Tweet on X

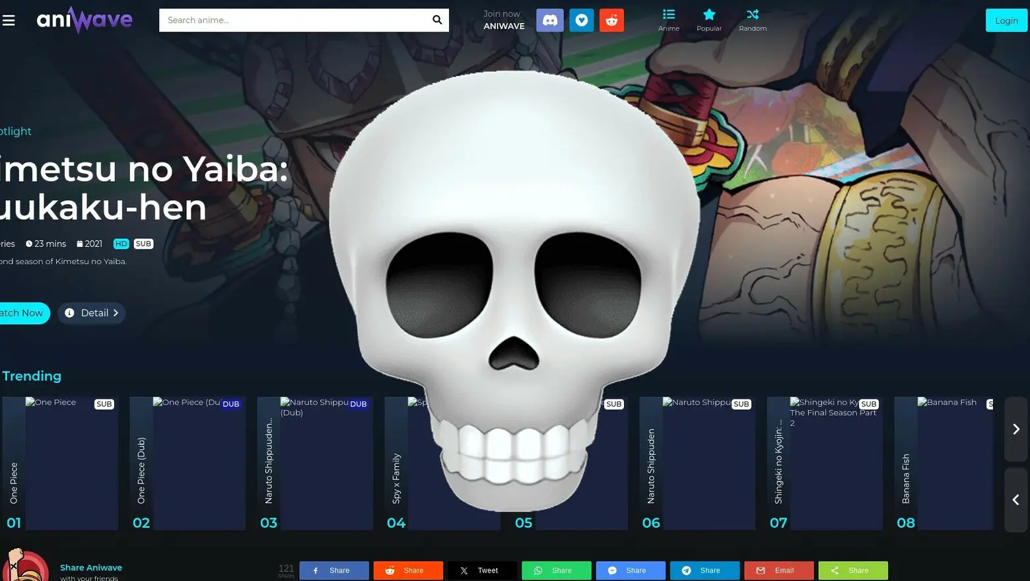click(482, 570)
